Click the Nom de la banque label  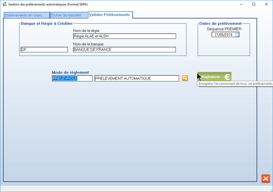tap(88, 44)
